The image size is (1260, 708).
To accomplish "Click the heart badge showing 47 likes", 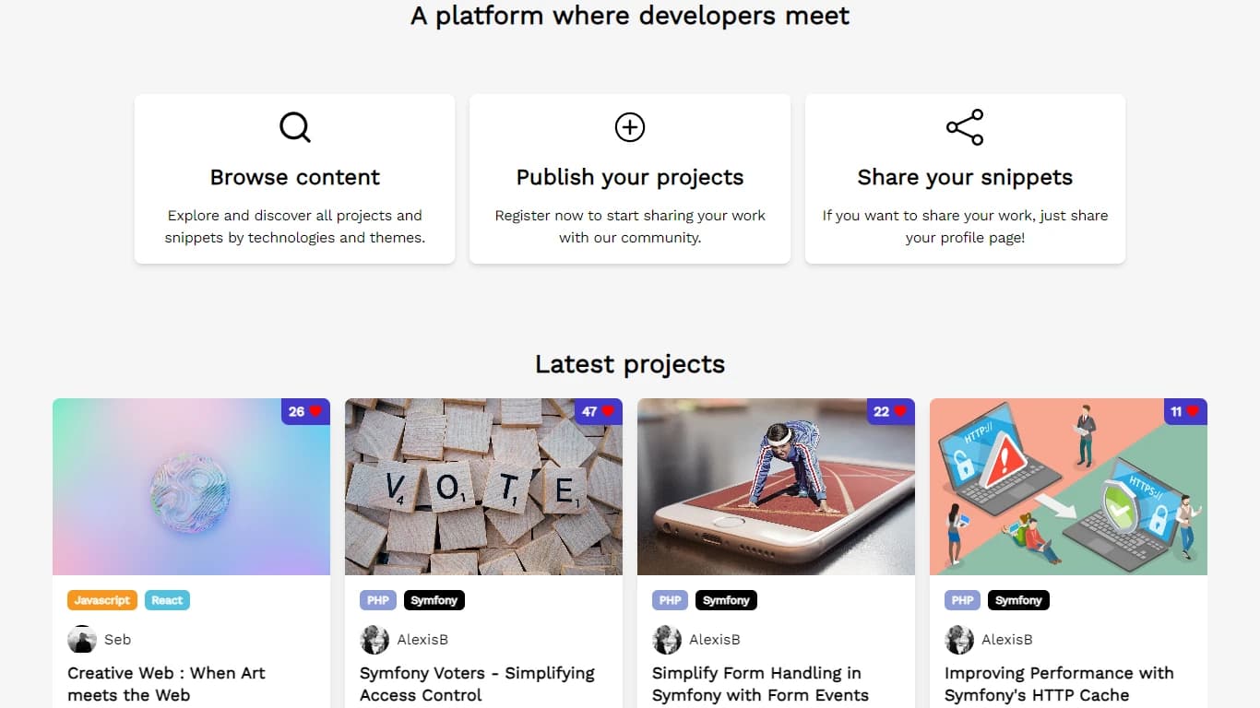I will tap(598, 411).
